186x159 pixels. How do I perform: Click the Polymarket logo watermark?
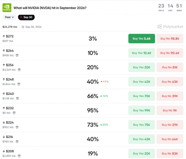(x=170, y=27)
